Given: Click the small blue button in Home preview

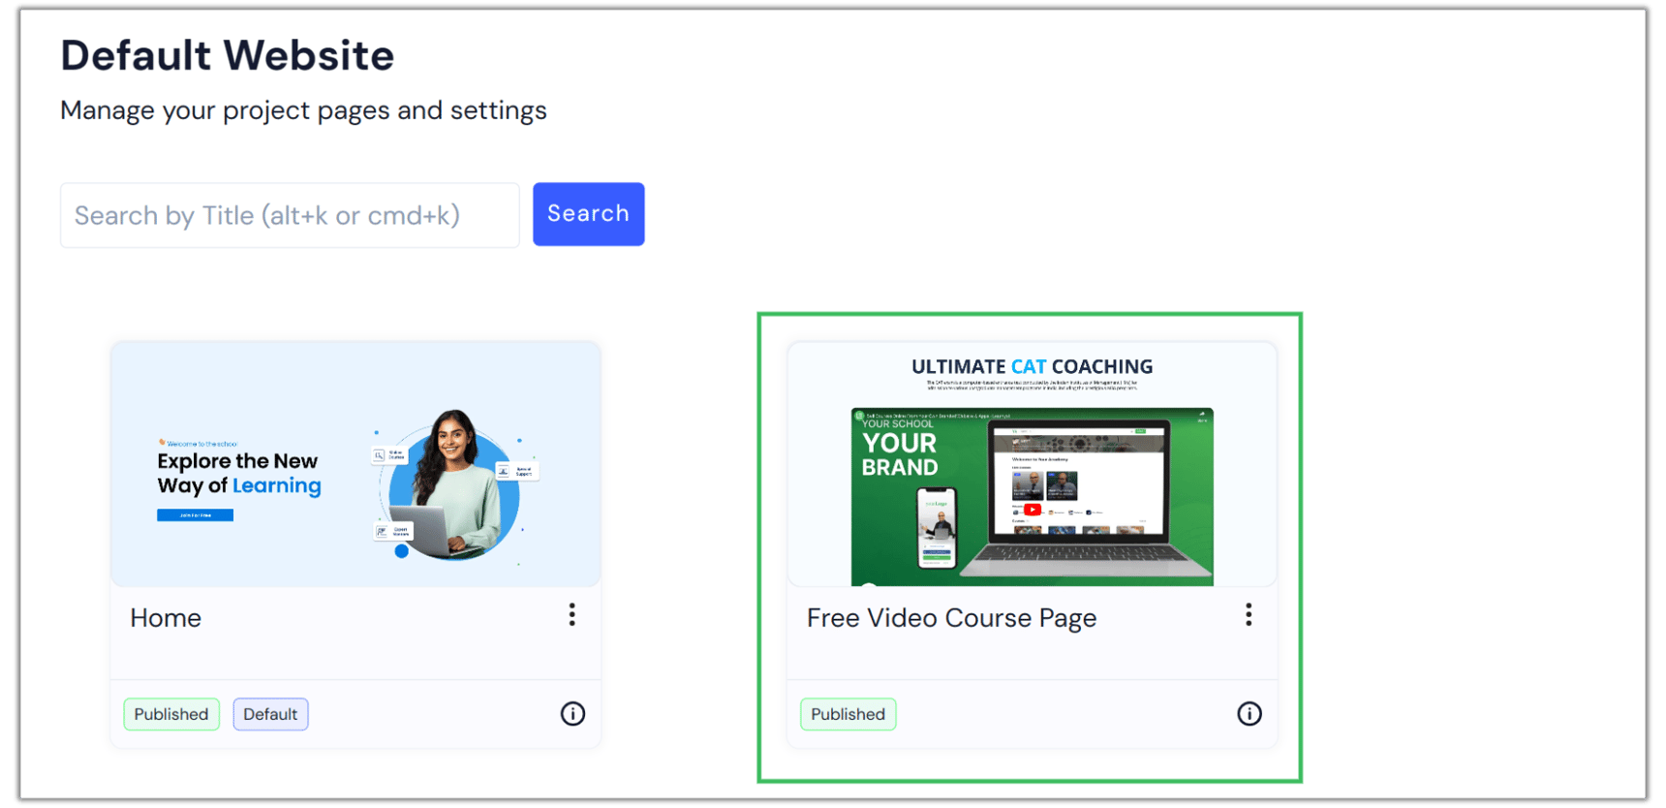Looking at the screenshot, I should (x=195, y=515).
